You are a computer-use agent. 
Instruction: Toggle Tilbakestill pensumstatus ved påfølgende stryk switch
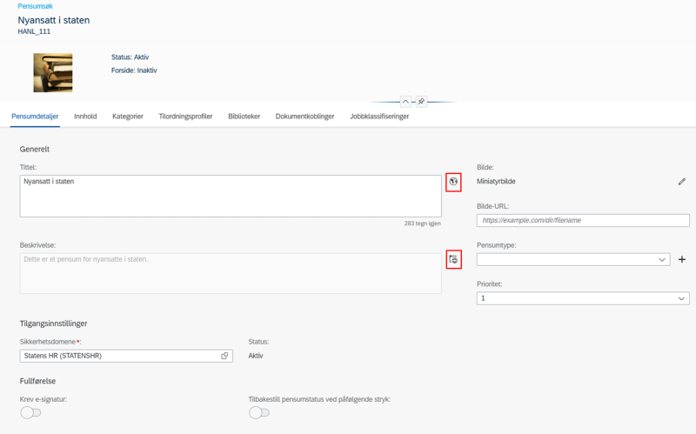coord(259,413)
